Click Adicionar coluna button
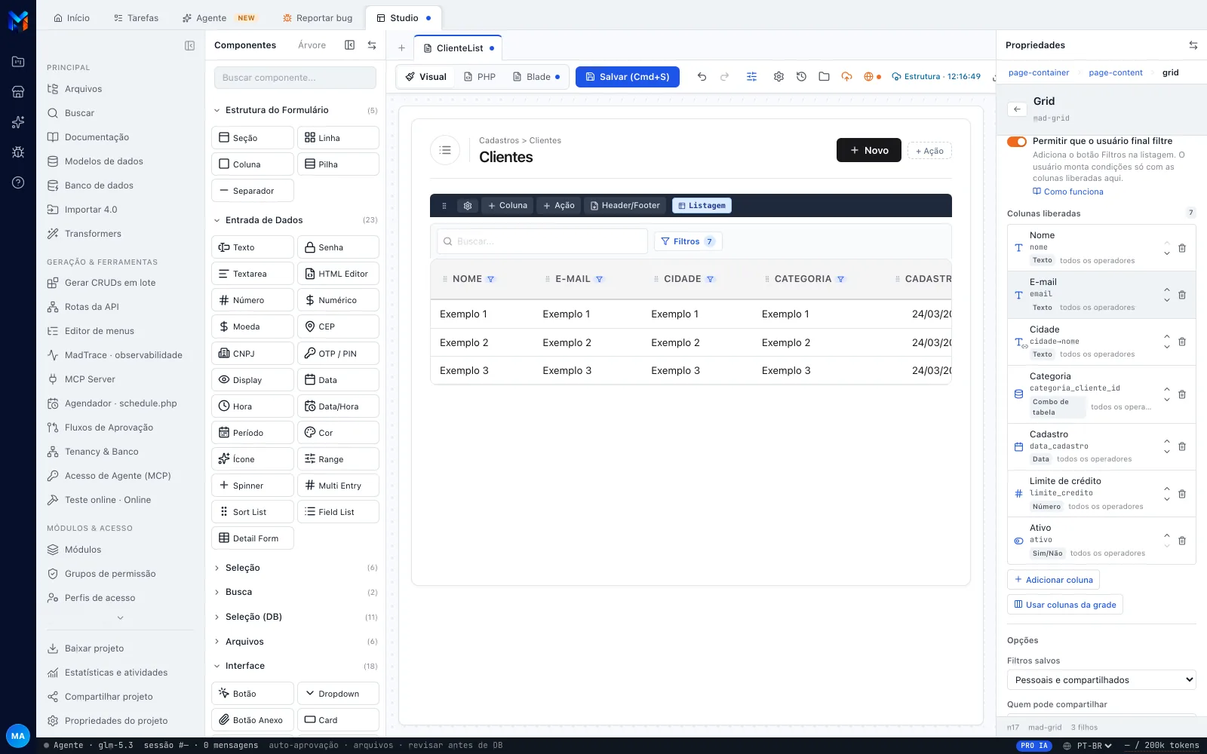Viewport: 1207px width, 754px height. pyautogui.click(x=1053, y=580)
